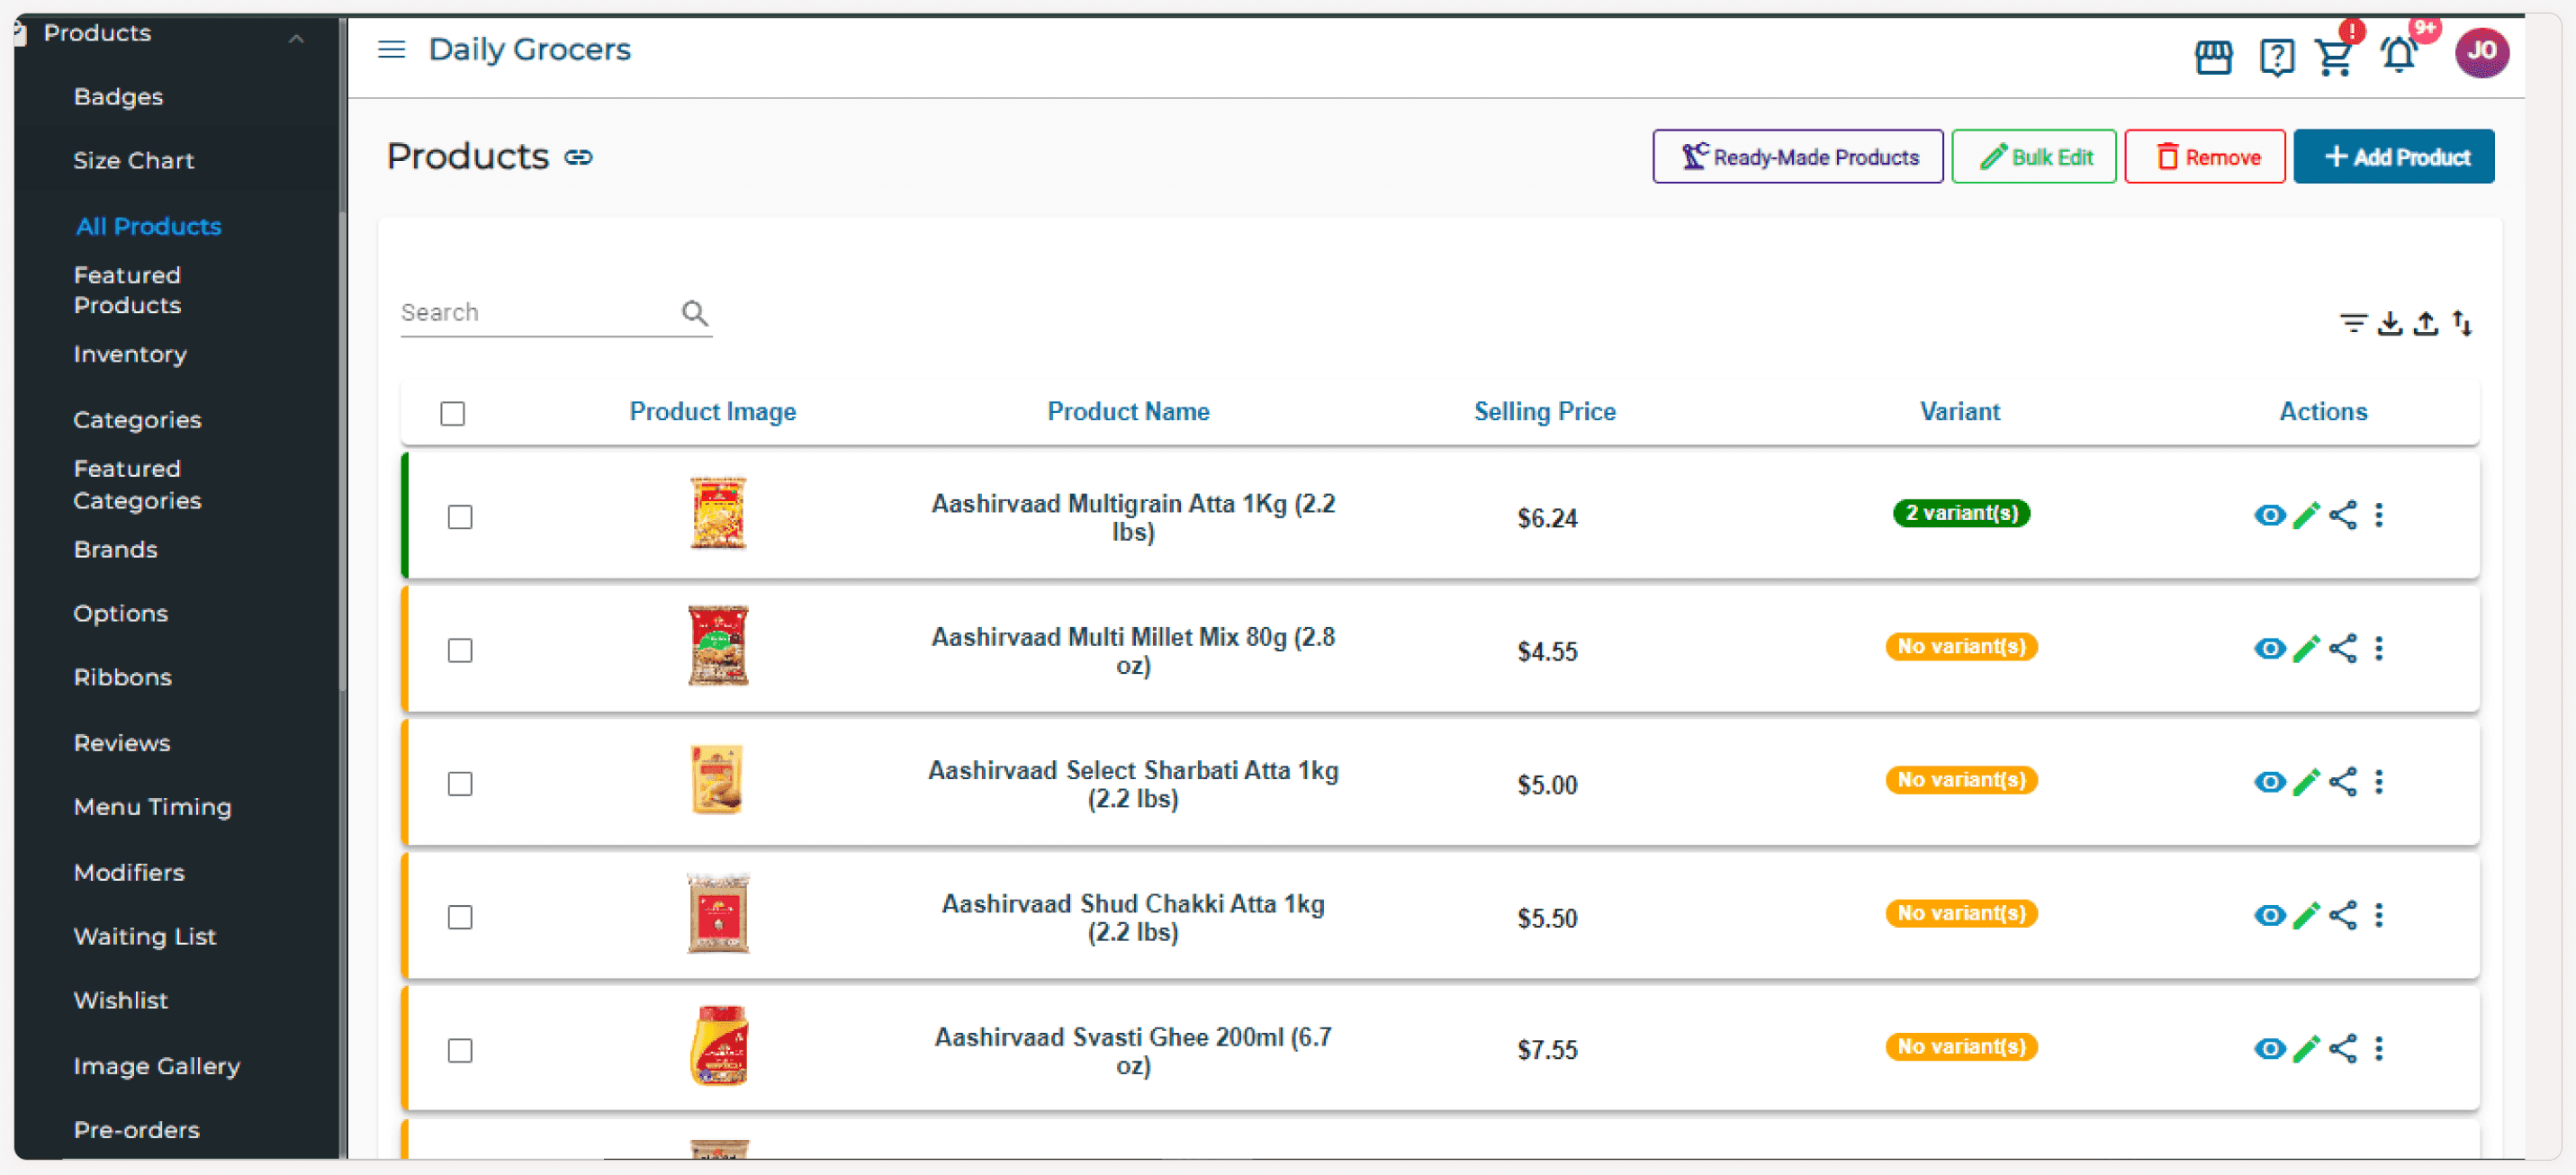Click the upload products icon
This screenshot has width=2576, height=1175.
point(2425,323)
